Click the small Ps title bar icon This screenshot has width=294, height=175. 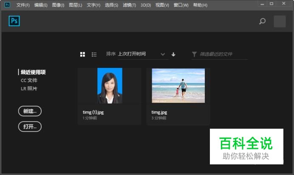[x=7, y=5]
